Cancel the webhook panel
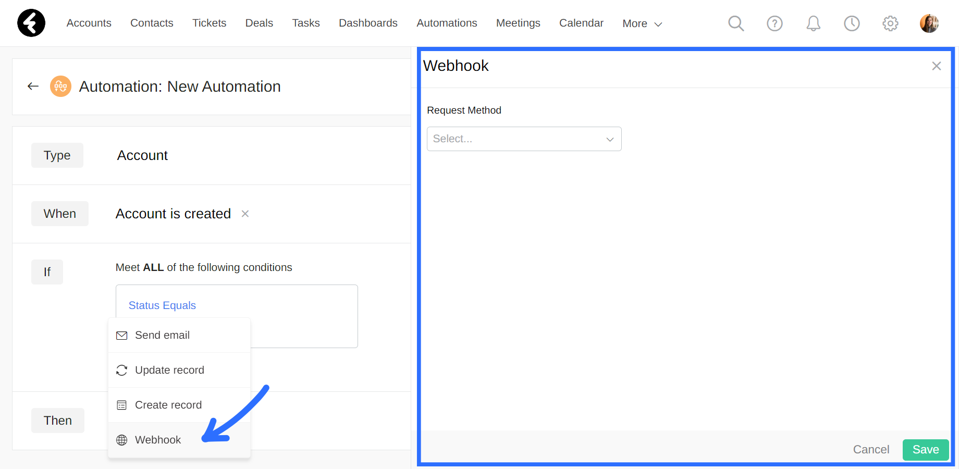 click(871, 450)
